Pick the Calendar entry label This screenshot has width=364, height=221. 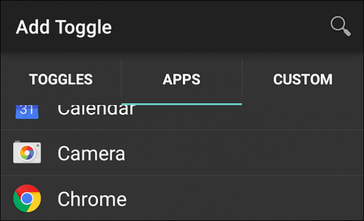point(96,110)
